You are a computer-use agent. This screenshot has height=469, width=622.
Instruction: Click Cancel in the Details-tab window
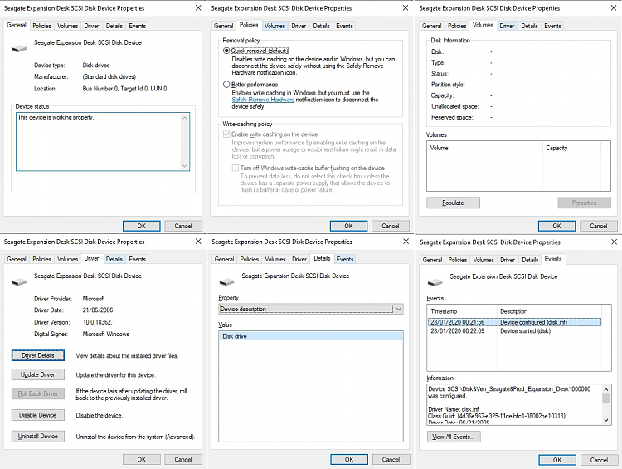(x=391, y=460)
